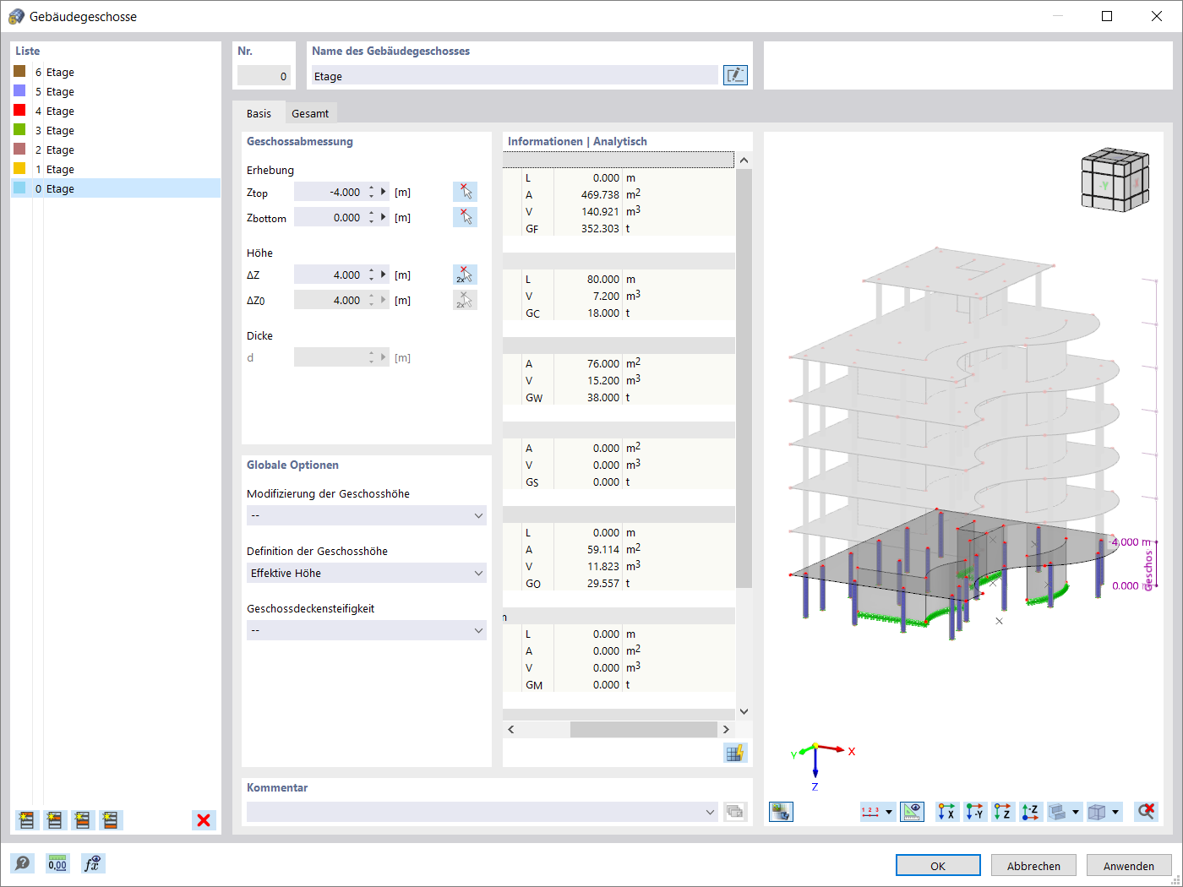The image size is (1183, 887).
Task: Expand the solid display mode dropdown arrow
Action: (x=1076, y=812)
